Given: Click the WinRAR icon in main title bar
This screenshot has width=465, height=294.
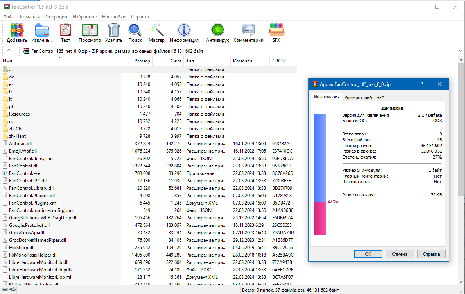Looking at the screenshot, I should [6, 7].
